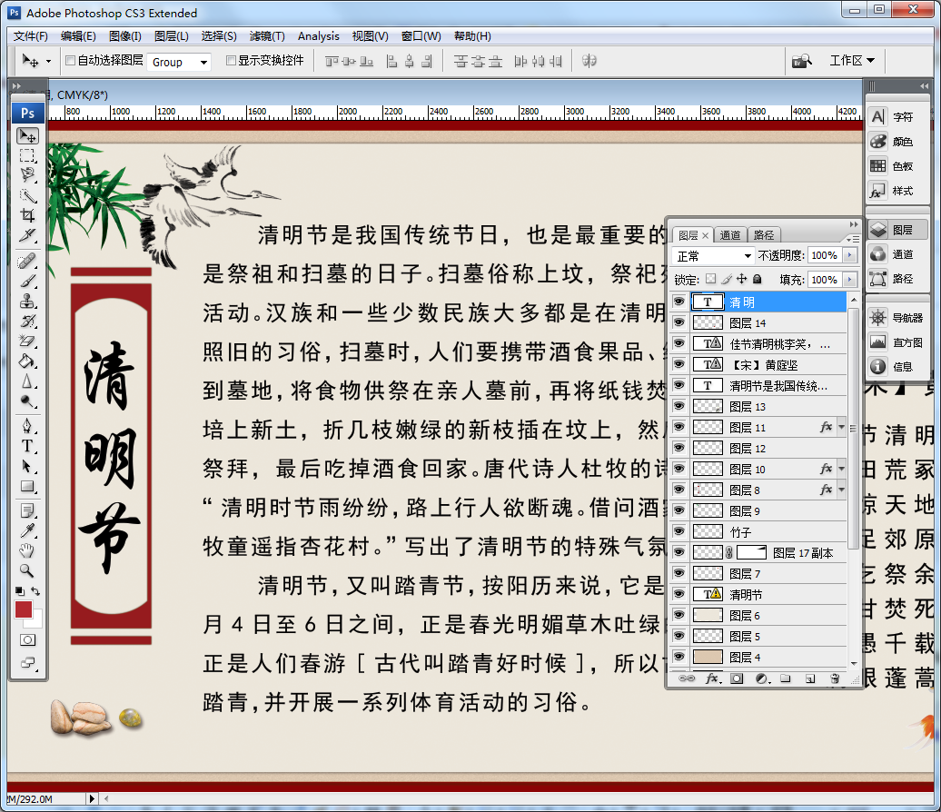Expand the effects on 图层 11
The height and width of the screenshot is (812, 941).
841,427
